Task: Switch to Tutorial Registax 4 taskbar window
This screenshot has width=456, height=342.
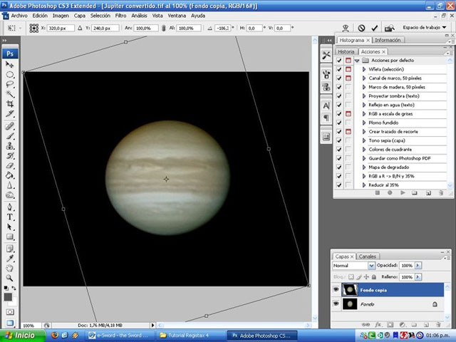Action: [x=191, y=336]
